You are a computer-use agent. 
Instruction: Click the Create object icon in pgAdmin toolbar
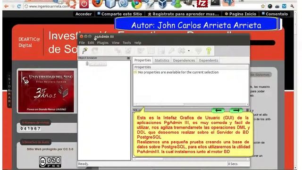(117, 51)
